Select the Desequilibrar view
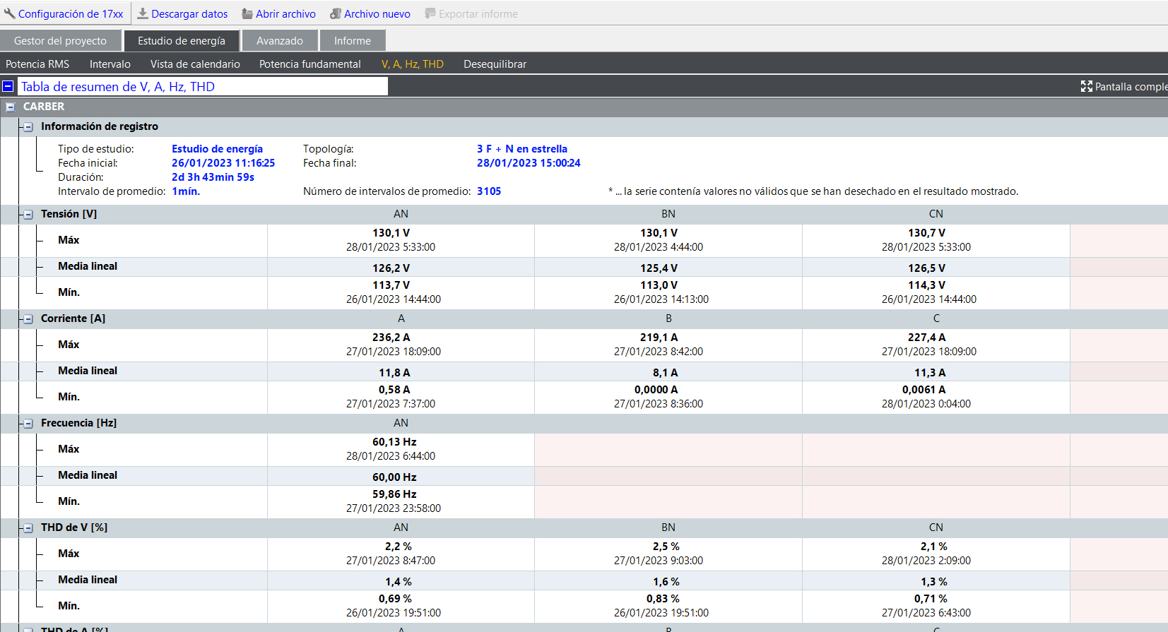Image resolution: width=1168 pixels, height=632 pixels. 495,64
